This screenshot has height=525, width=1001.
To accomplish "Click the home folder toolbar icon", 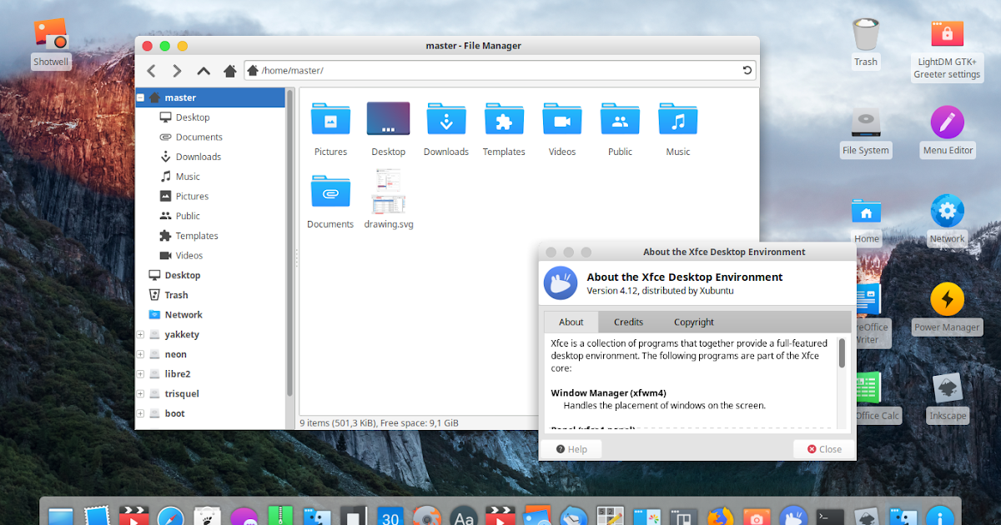I will coord(229,71).
